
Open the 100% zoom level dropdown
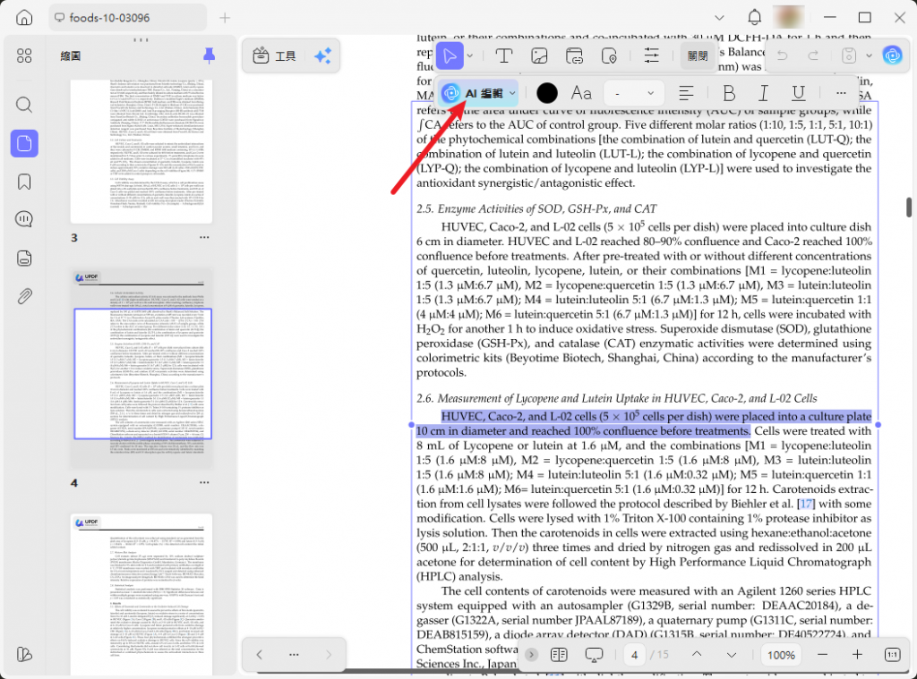tap(781, 655)
